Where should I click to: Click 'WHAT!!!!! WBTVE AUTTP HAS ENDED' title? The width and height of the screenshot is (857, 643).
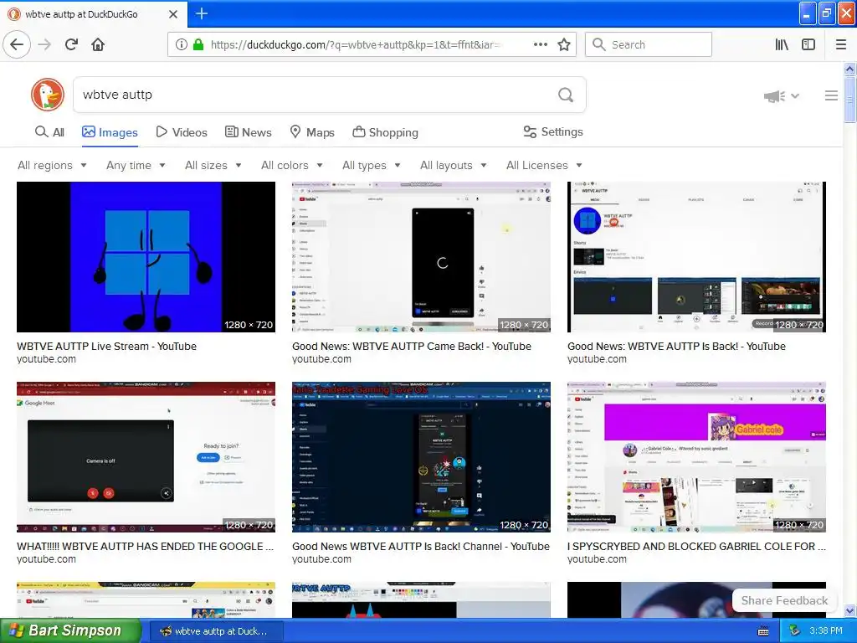[x=146, y=546]
